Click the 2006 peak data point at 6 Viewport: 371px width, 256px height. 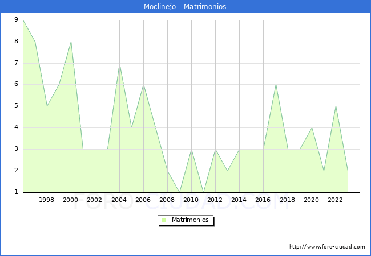(143, 85)
